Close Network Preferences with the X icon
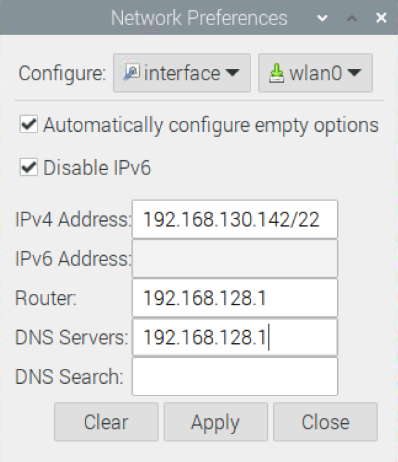This screenshot has width=398, height=462. point(381,17)
